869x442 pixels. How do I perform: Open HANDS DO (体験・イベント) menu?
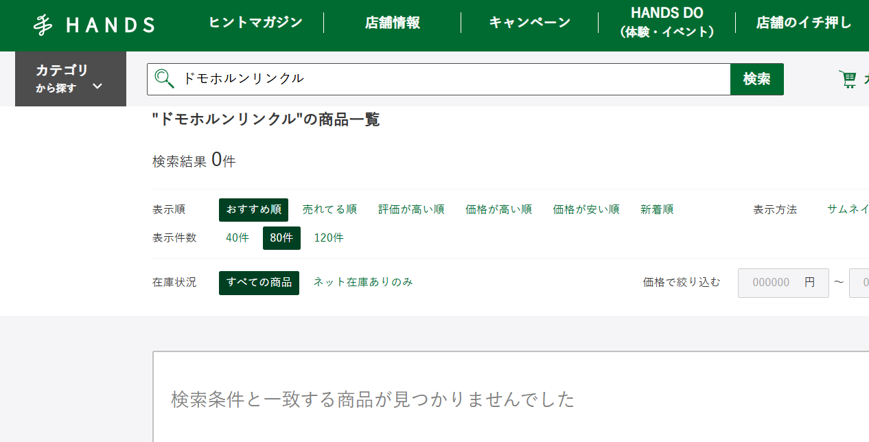667,23
